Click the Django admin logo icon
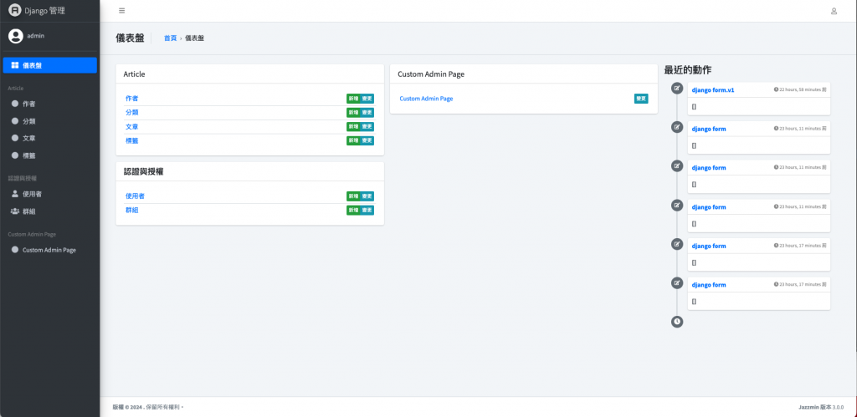857x417 pixels. click(x=15, y=10)
